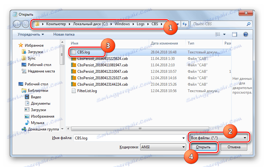Click the Video library icon
265x167 pixels.
pos(27,97)
